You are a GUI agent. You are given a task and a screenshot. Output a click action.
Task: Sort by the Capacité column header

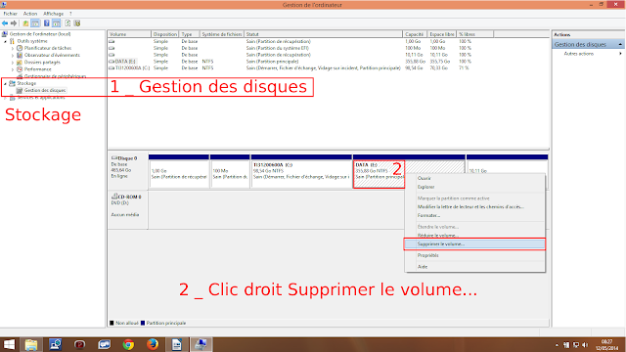(415, 34)
